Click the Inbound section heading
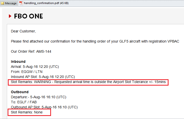 tap(18, 62)
